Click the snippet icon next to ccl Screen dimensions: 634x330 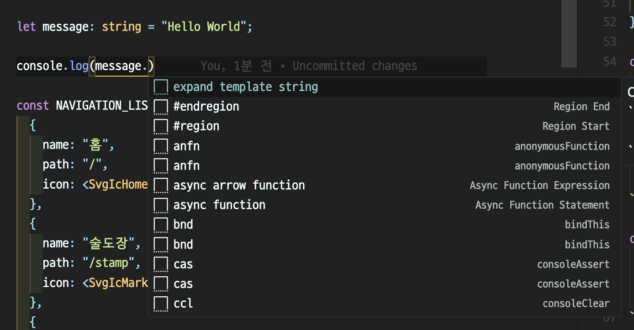point(161,304)
